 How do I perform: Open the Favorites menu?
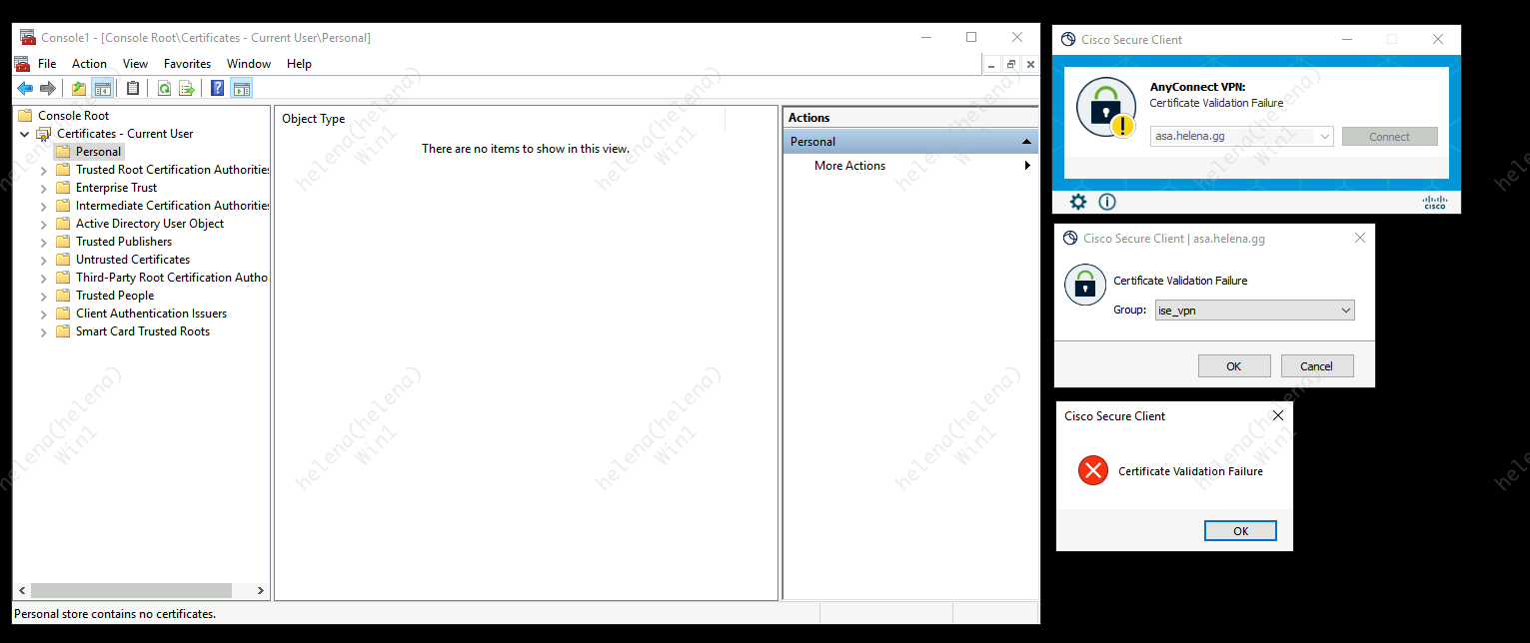(x=187, y=64)
